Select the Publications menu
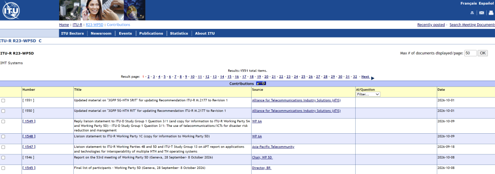The width and height of the screenshot is (495, 174). 151,33
